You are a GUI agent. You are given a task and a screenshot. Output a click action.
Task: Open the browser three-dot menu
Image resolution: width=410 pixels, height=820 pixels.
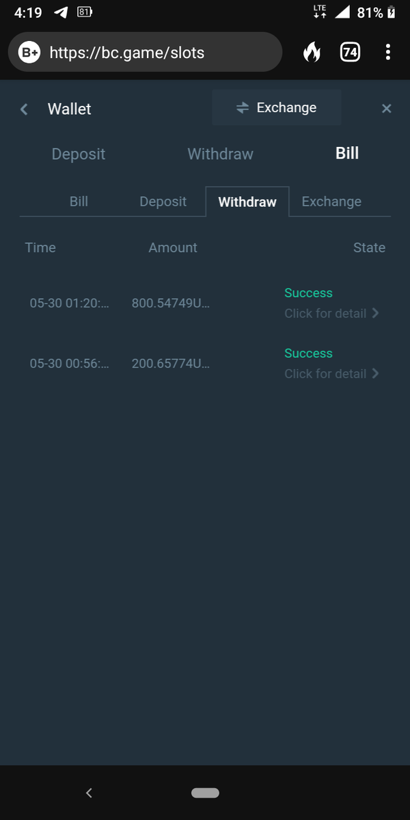[387, 52]
